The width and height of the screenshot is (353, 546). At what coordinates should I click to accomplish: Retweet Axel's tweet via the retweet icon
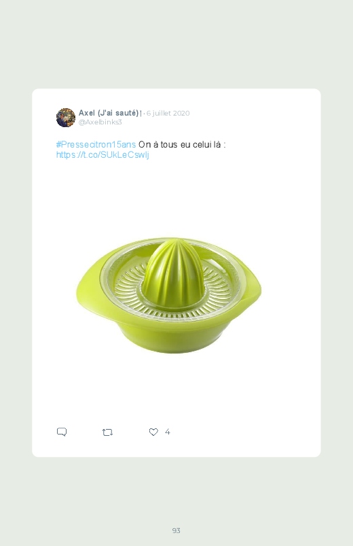pyautogui.click(x=107, y=432)
